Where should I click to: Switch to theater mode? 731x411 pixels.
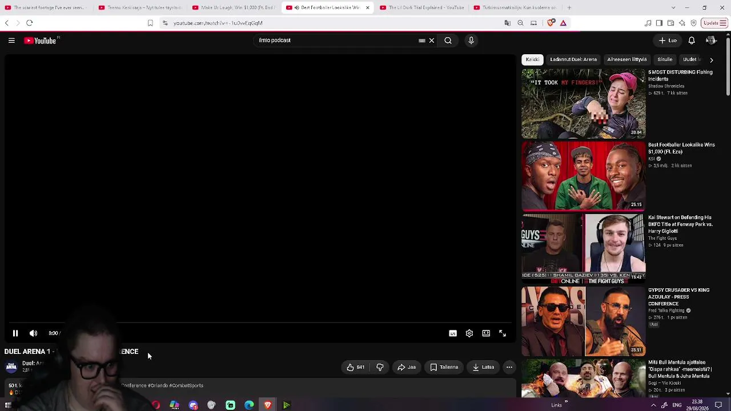[x=486, y=333]
